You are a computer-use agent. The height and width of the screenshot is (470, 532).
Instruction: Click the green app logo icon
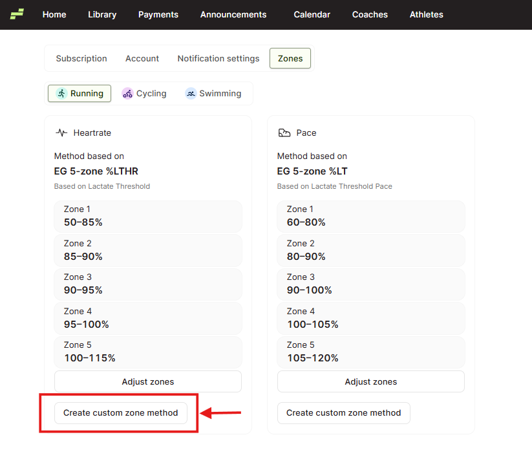coord(17,14)
